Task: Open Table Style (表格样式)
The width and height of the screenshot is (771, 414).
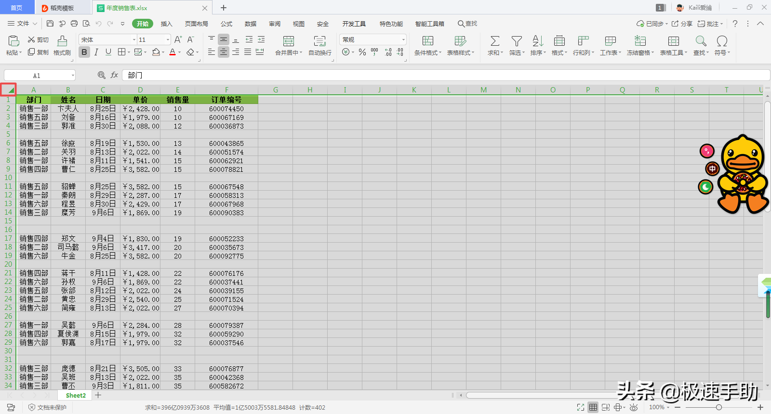Action: [461, 46]
